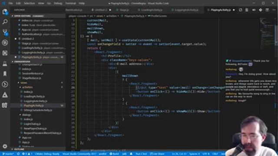Click the [all] build target in status bar
The image size is (278, 156).
[x=124, y=154]
